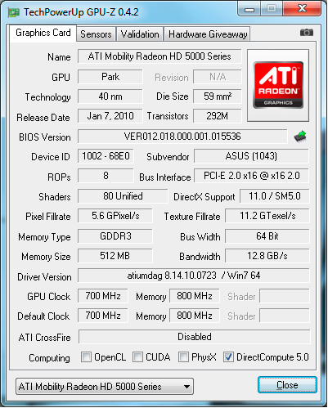Image resolution: width=328 pixels, height=408 pixels.
Task: Open the graphics card selection dropdown
Action: (x=105, y=387)
